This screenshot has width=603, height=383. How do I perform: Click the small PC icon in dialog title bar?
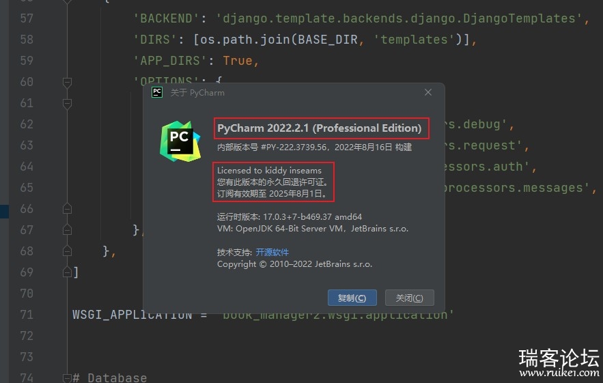pos(157,92)
